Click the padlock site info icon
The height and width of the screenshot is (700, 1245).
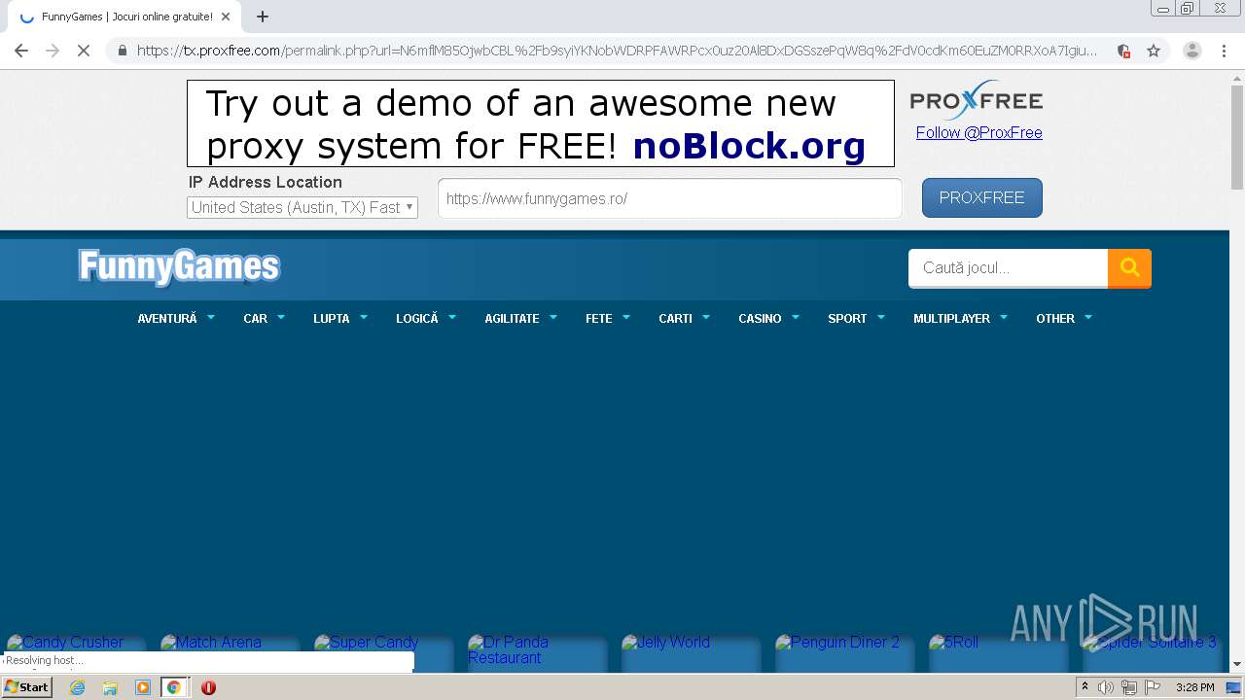pos(122,51)
